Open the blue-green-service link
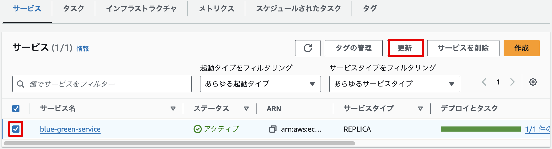The width and height of the screenshot is (552, 149). [x=70, y=129]
